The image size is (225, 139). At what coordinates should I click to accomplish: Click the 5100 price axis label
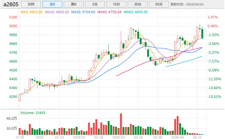click(x=13, y=17)
